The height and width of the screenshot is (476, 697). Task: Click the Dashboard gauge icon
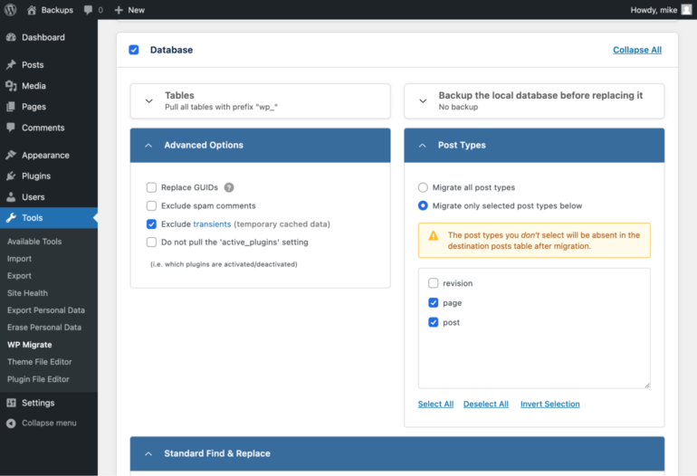[11, 37]
